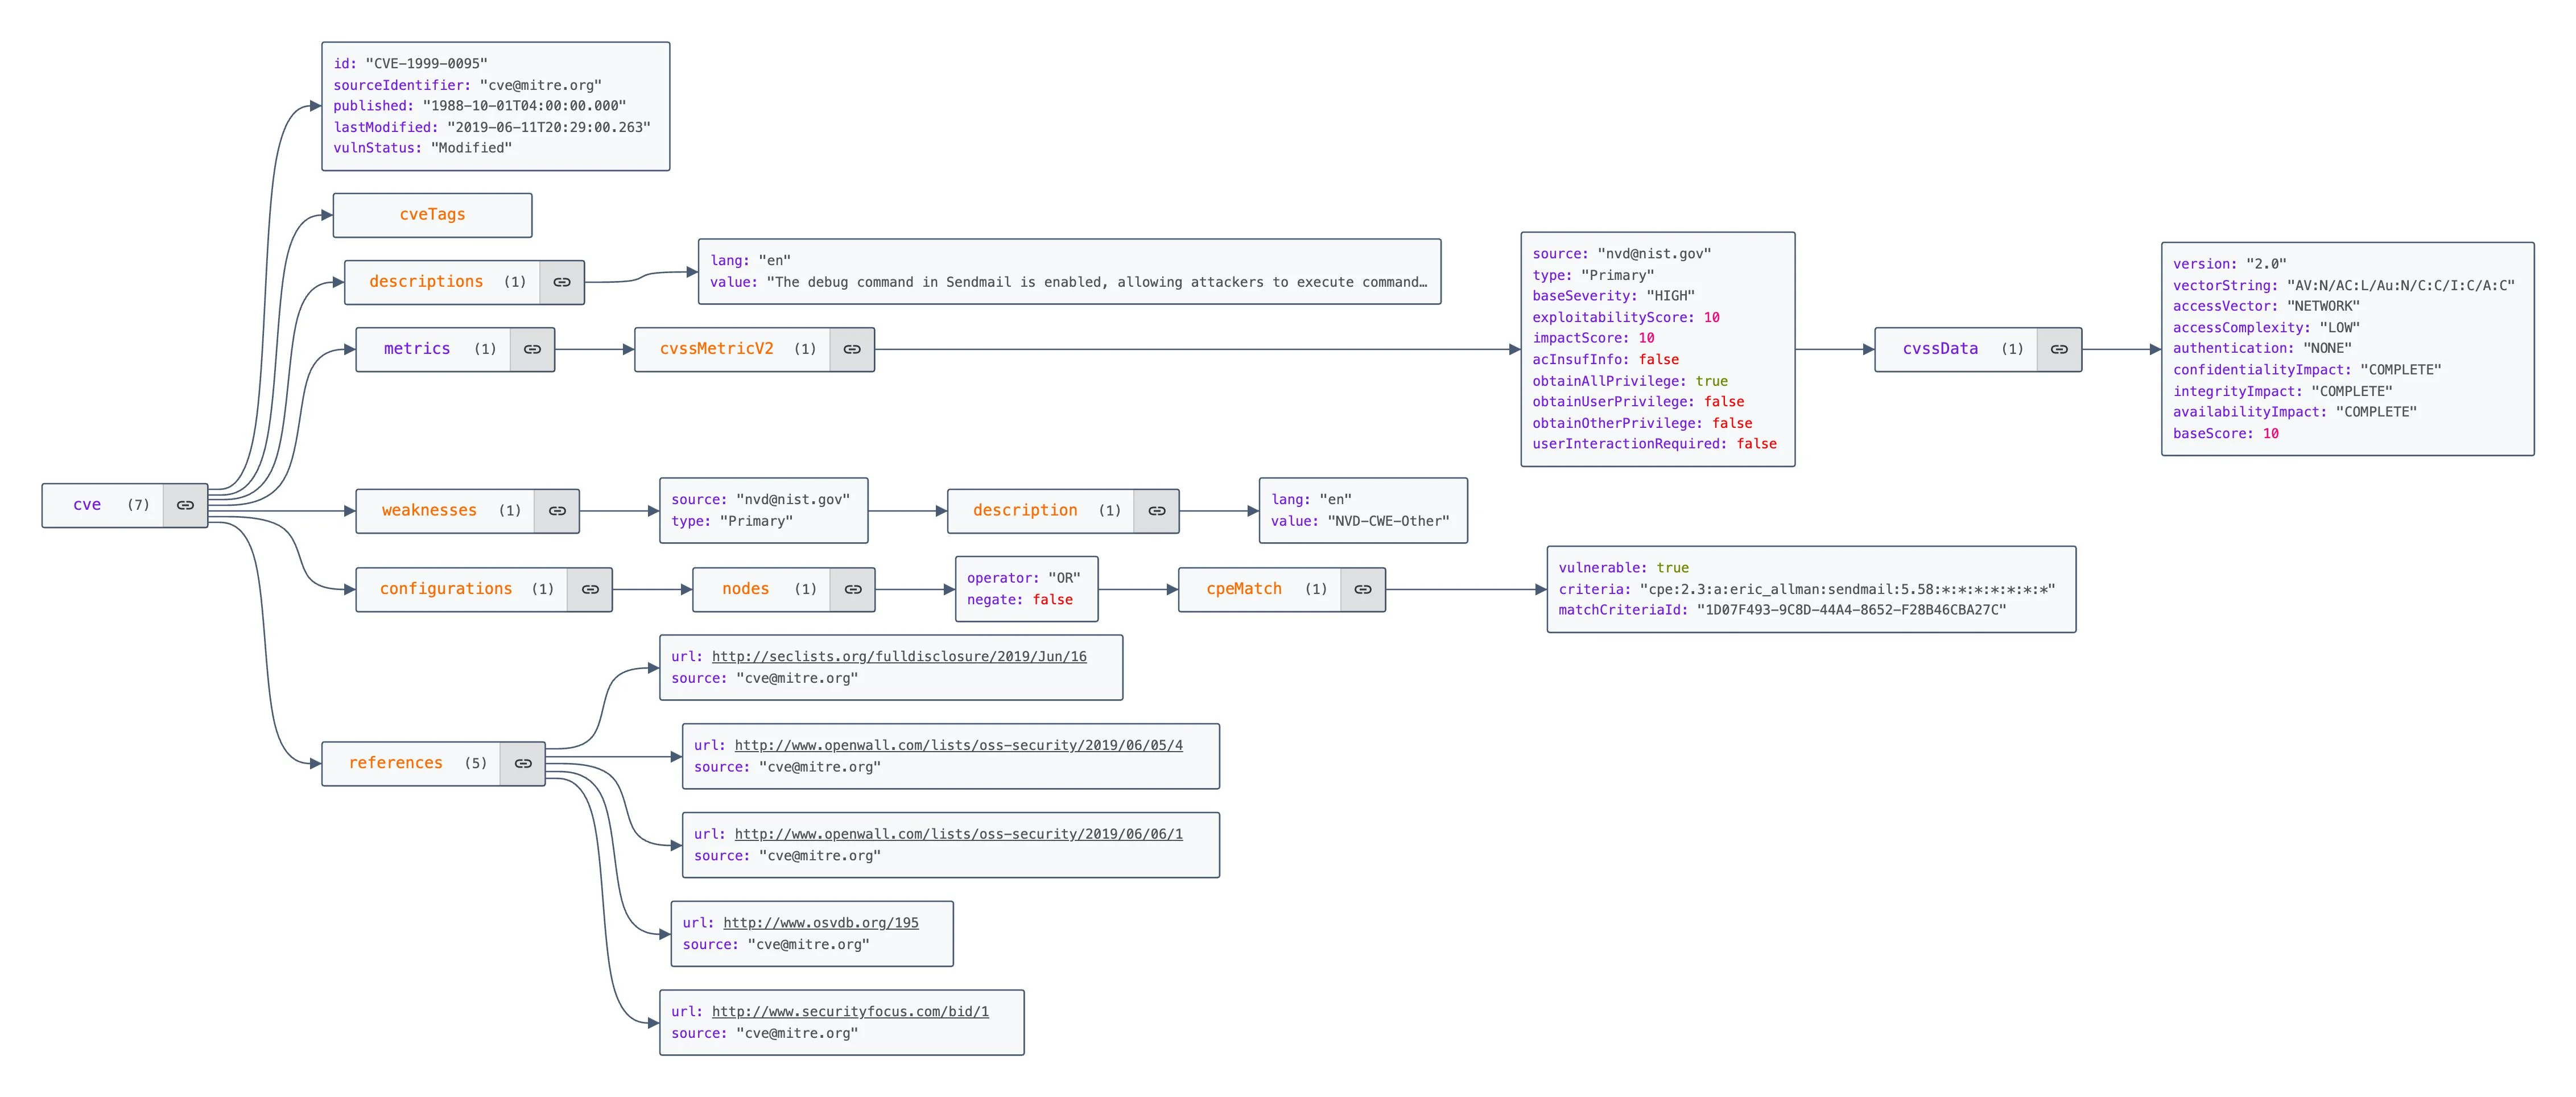The image size is (2576, 1097).
Task: Click the link icon on description node
Action: pyautogui.click(x=1157, y=511)
